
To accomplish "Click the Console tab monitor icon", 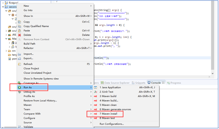I will 149,83.
